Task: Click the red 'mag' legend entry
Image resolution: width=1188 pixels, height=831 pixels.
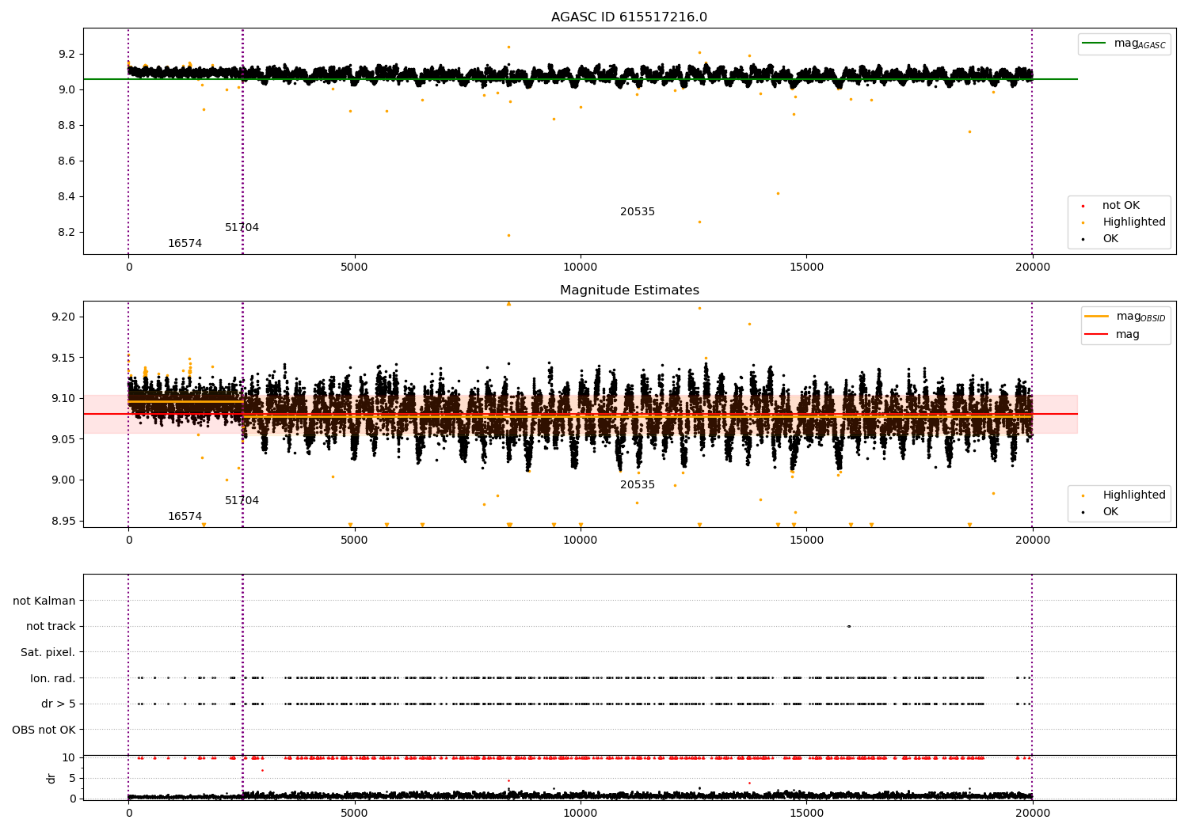Action: tap(1112, 335)
